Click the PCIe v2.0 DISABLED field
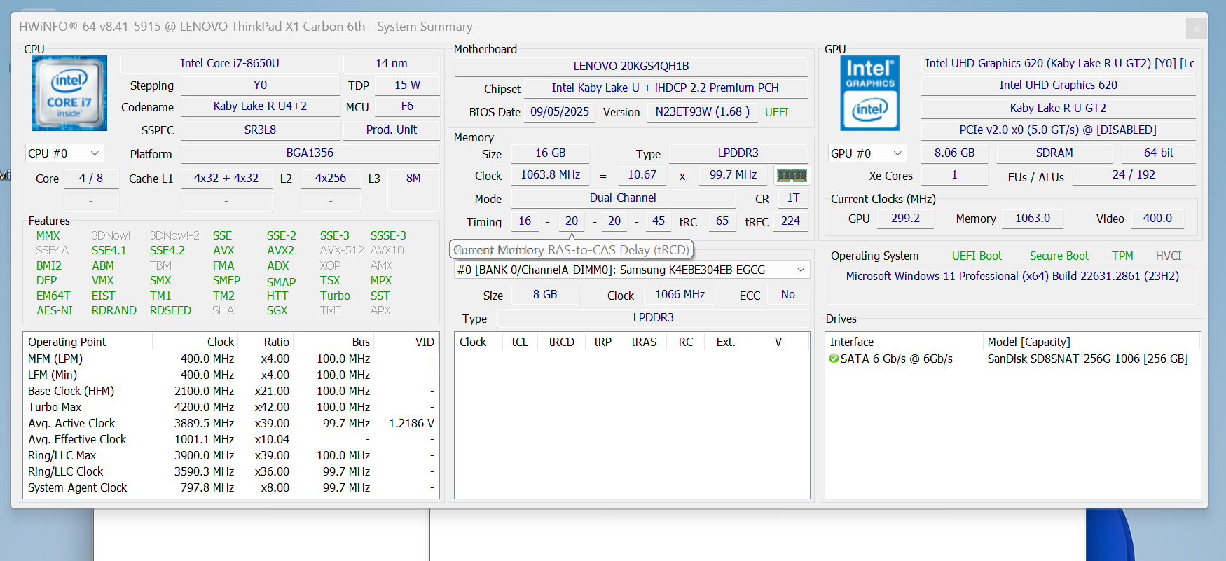1226x561 pixels. 1059,130
